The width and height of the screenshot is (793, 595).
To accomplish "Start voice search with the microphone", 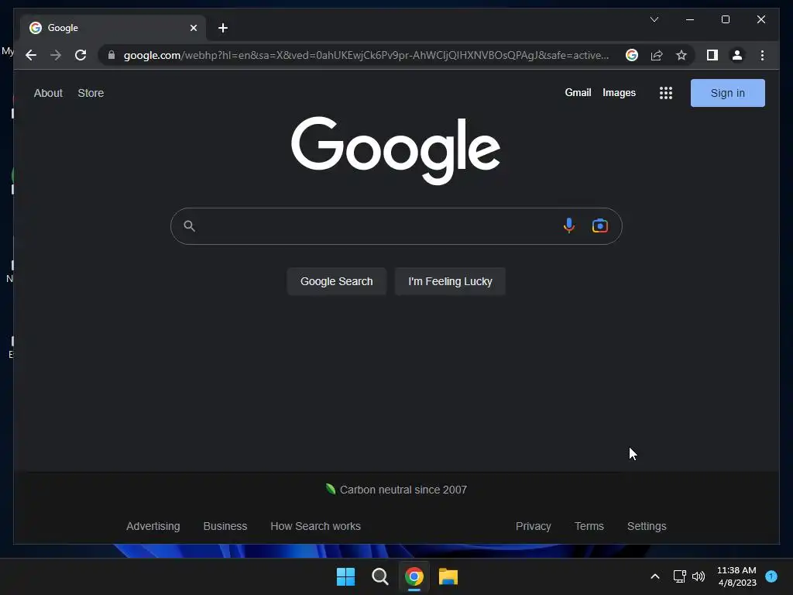I will [569, 225].
